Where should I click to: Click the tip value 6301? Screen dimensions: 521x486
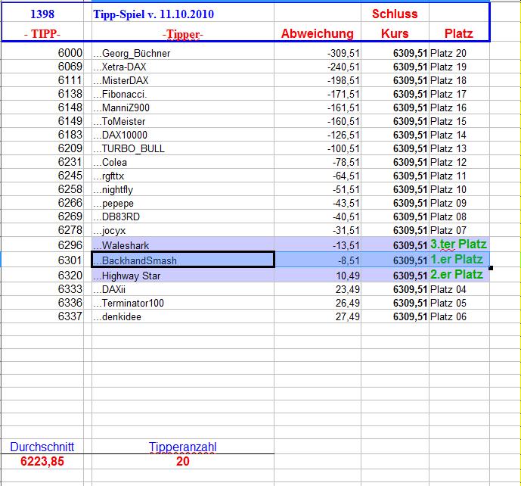(42, 260)
